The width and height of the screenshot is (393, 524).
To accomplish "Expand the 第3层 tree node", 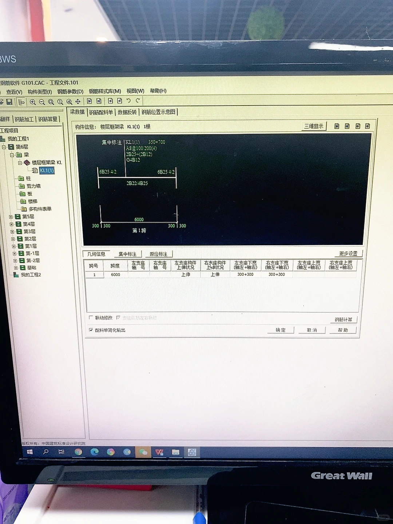I will click(12, 231).
